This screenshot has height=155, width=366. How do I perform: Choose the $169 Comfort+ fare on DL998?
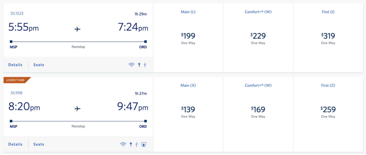point(258,111)
